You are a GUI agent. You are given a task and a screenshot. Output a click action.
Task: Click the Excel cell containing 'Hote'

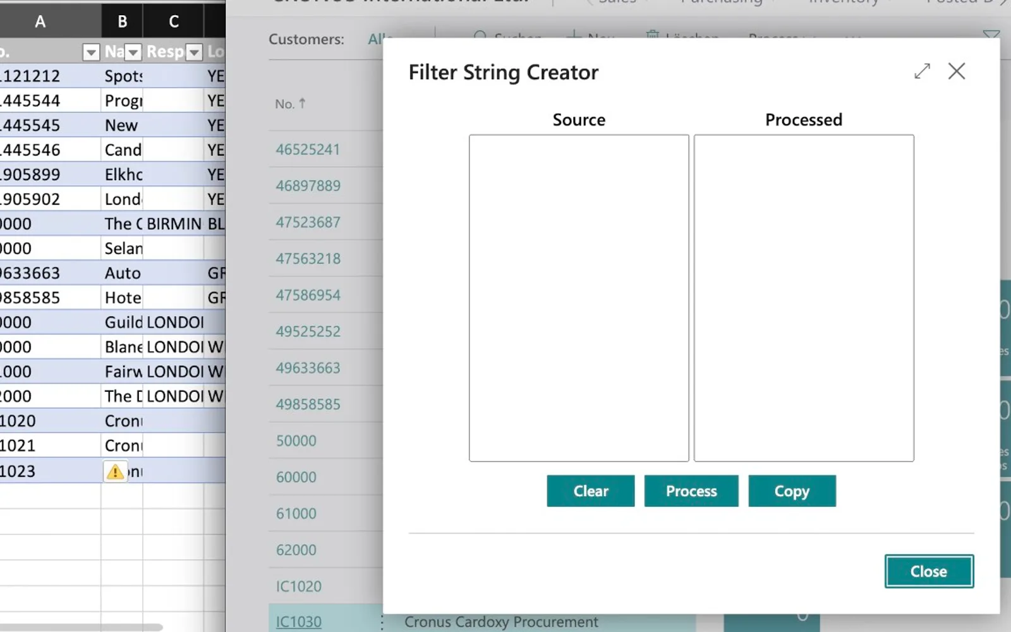point(122,298)
